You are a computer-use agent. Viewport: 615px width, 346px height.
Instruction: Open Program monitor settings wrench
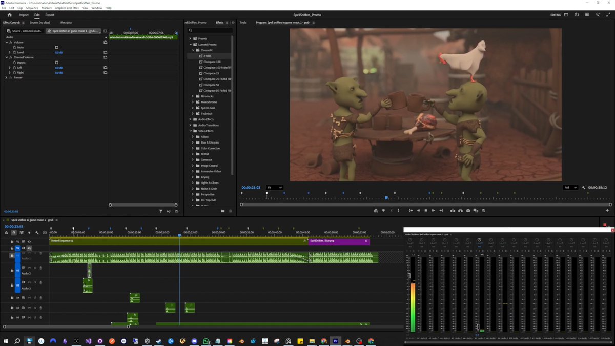583,188
